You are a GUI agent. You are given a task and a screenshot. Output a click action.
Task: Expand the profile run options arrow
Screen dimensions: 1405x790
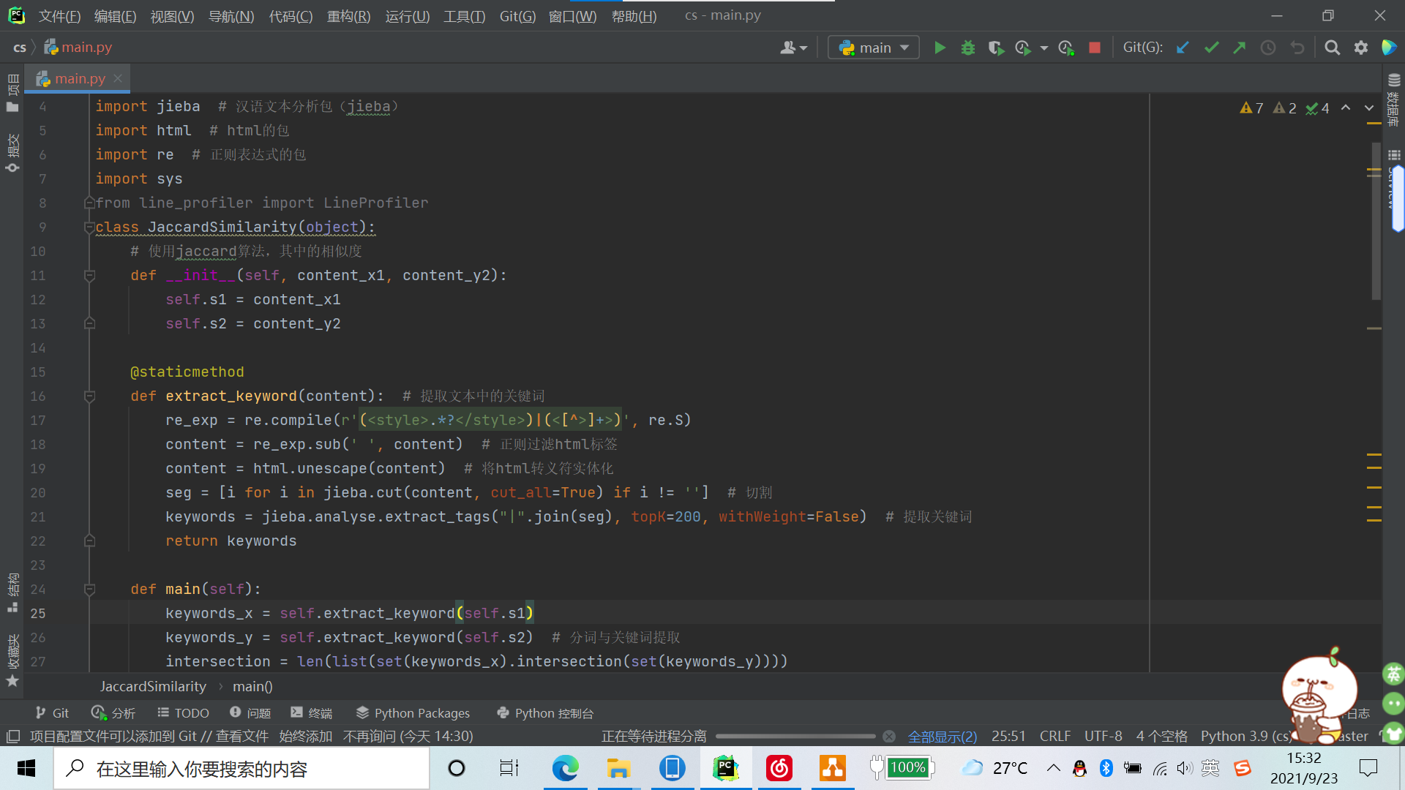point(1044,48)
